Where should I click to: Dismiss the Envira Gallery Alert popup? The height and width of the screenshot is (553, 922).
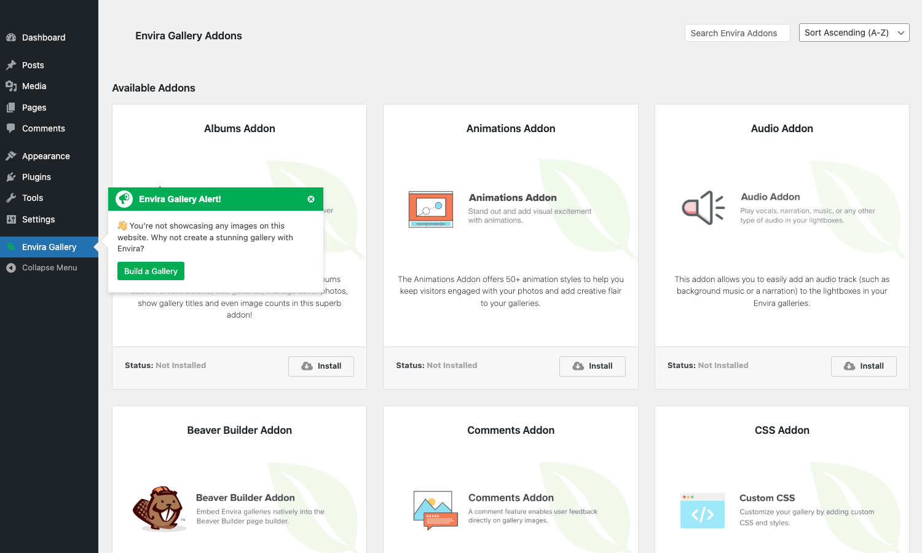point(311,199)
